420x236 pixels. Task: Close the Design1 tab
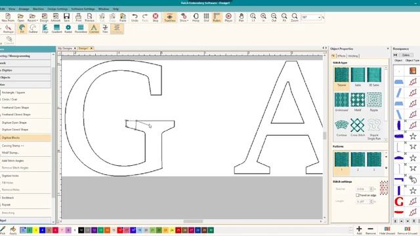[x=91, y=49]
